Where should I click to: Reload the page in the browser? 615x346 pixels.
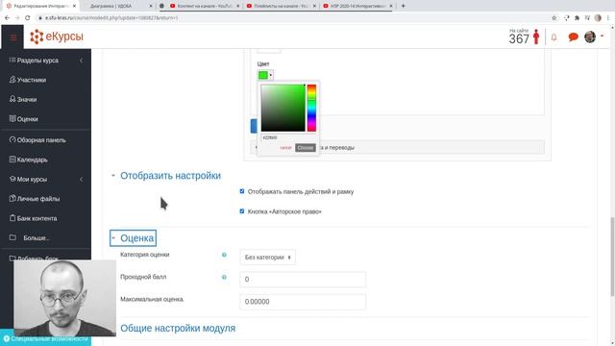click(27, 17)
